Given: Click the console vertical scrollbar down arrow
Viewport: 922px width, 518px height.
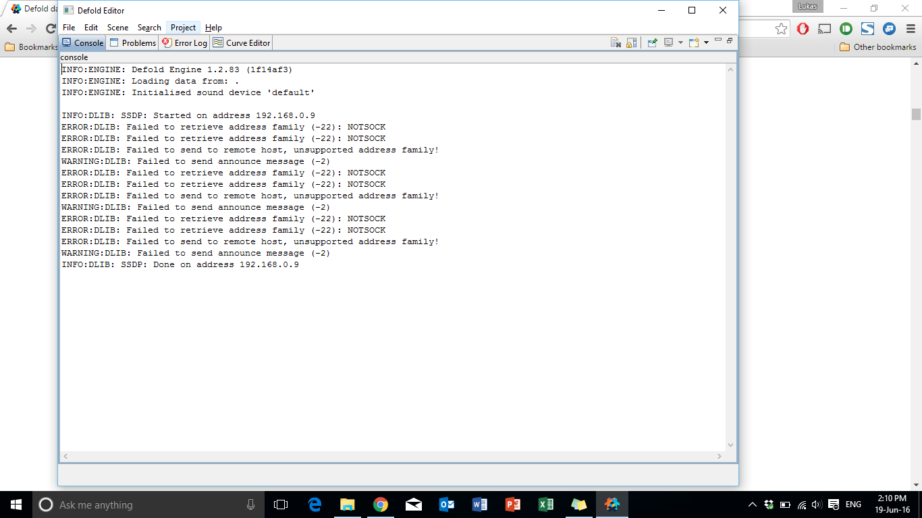Looking at the screenshot, I should tap(730, 445).
